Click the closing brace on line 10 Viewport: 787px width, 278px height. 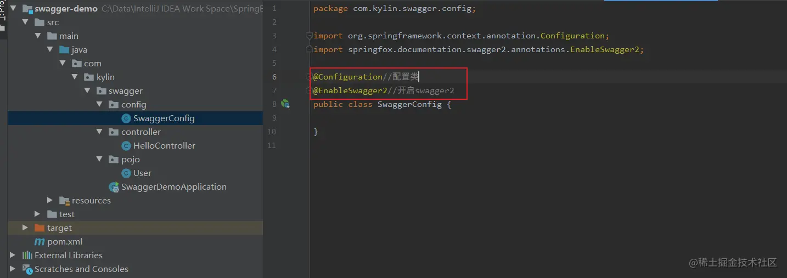pos(316,132)
